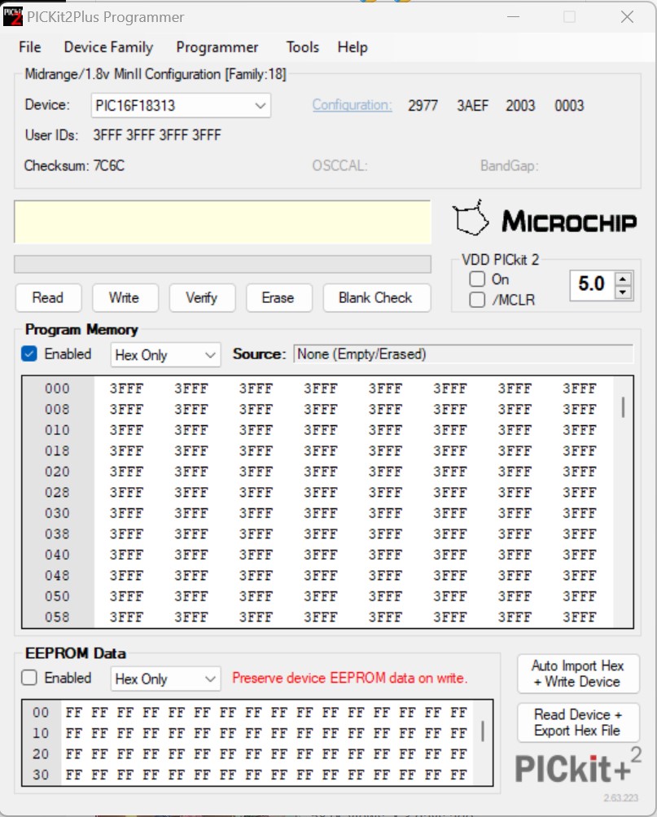Open the Programmer menu

click(217, 47)
